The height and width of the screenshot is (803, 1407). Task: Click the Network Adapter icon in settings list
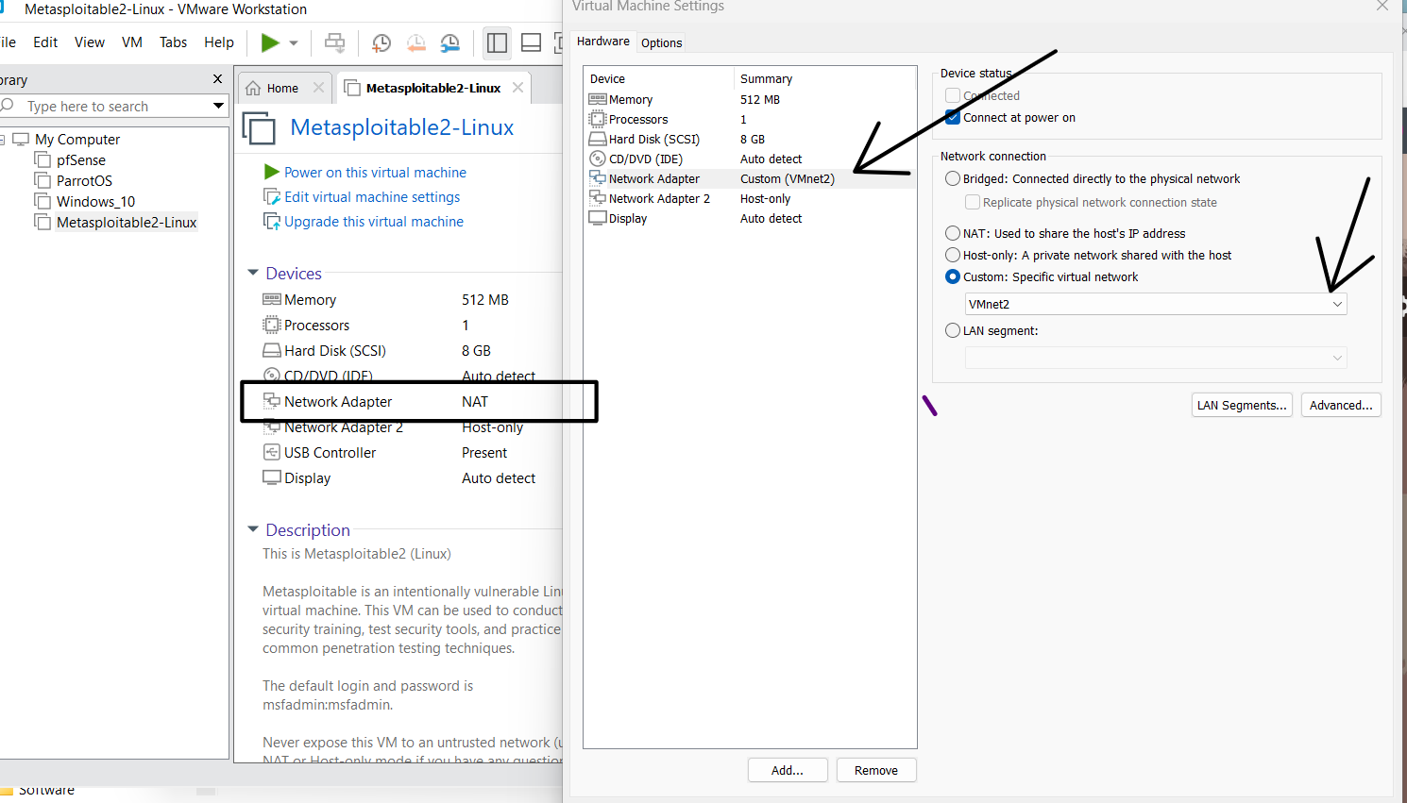tap(598, 178)
